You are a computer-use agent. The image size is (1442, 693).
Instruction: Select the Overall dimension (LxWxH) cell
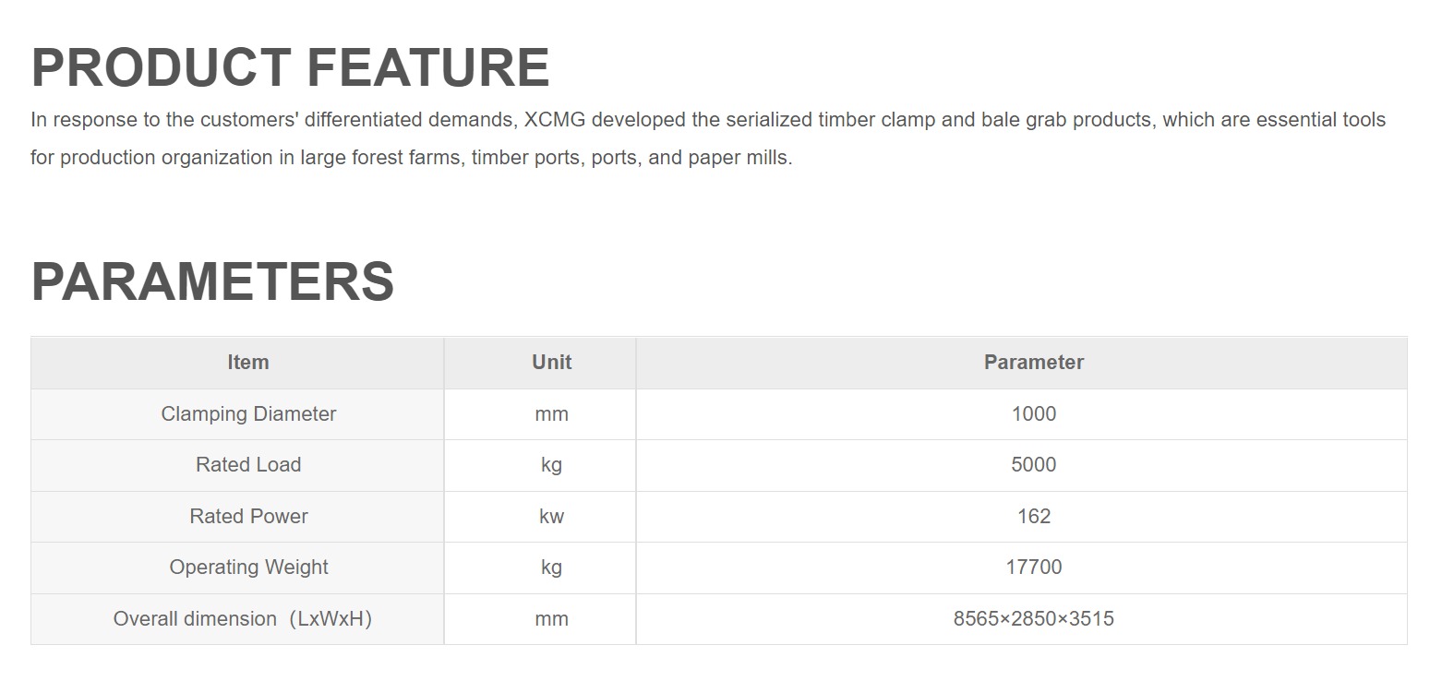pyautogui.click(x=242, y=619)
